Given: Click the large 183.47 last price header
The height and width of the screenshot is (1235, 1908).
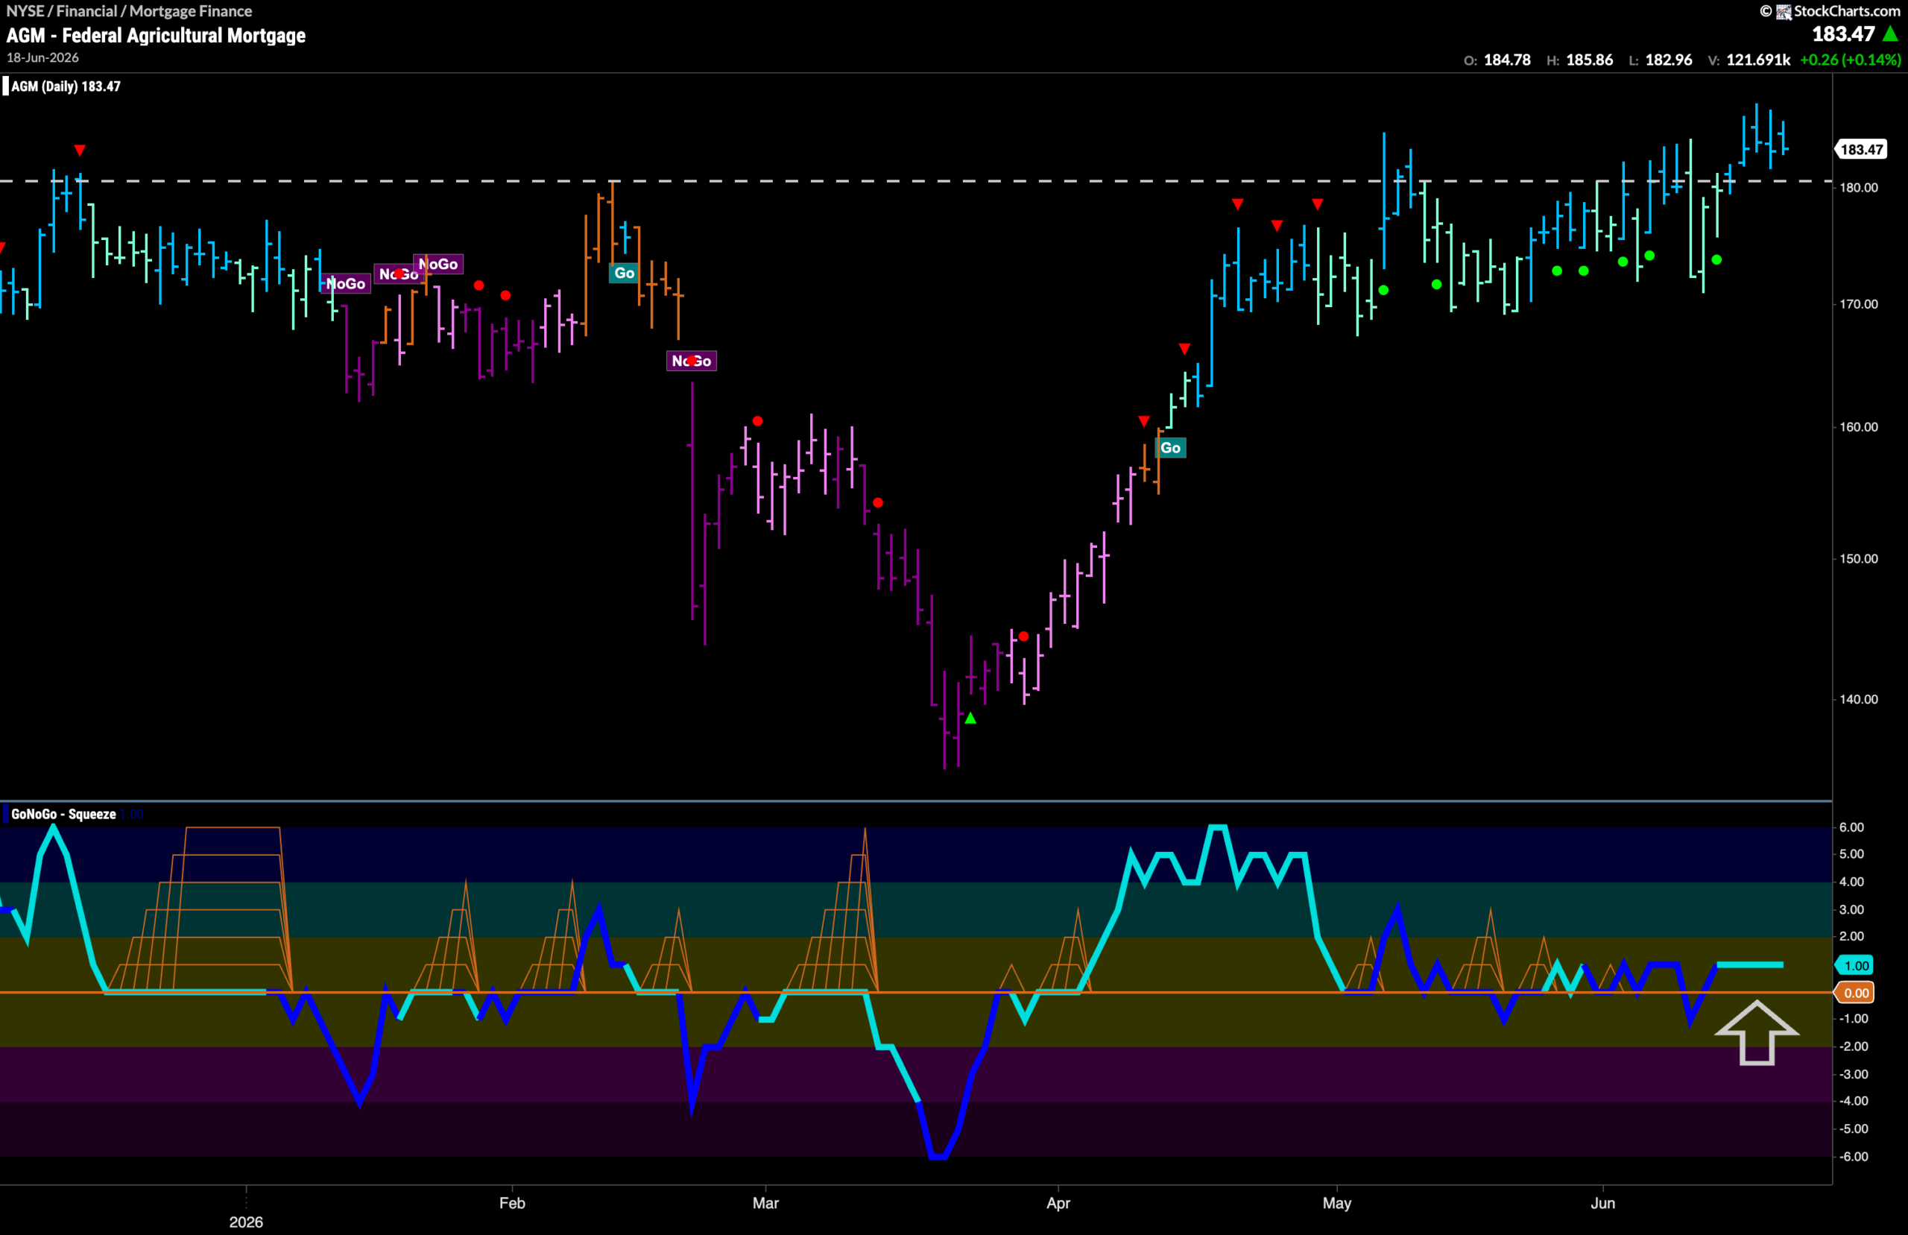Looking at the screenshot, I should tap(1844, 34).
